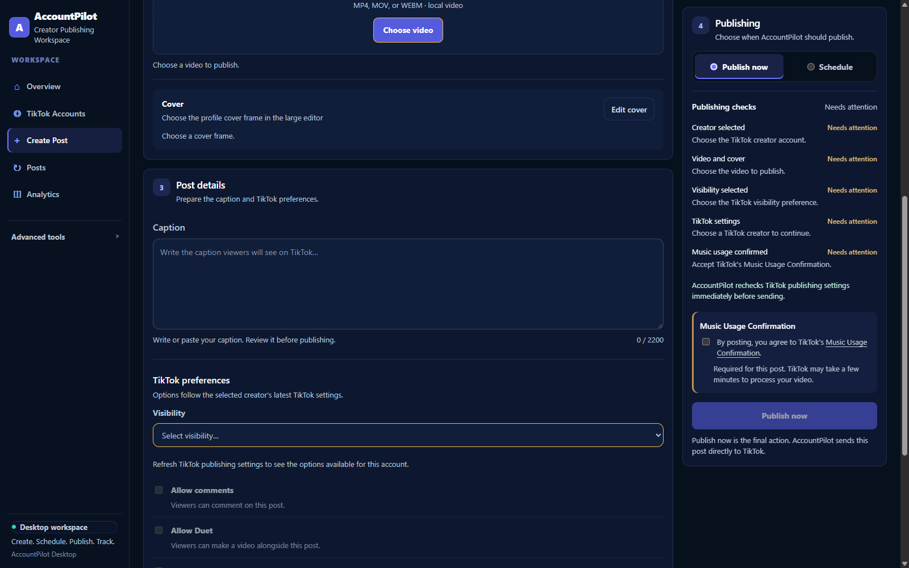The height and width of the screenshot is (568, 909).
Task: Click the step 3 Post details badge
Action: coord(161,187)
